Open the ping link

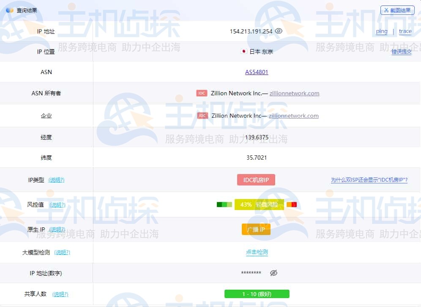[381, 31]
